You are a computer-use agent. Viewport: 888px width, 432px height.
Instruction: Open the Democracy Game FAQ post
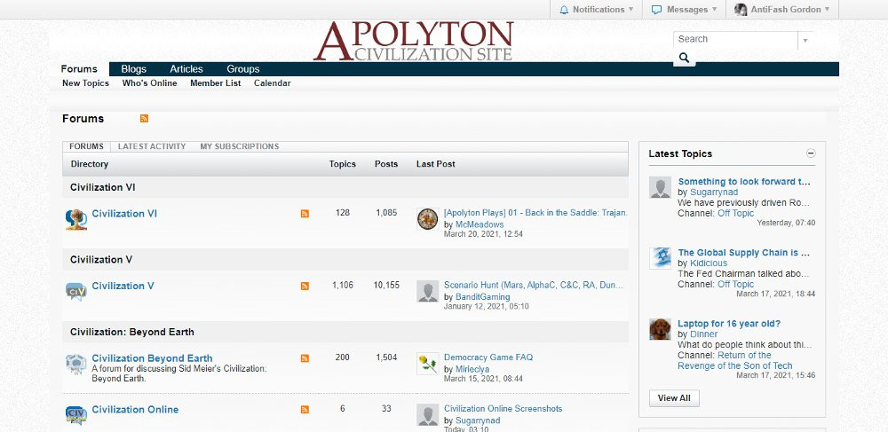click(x=488, y=357)
